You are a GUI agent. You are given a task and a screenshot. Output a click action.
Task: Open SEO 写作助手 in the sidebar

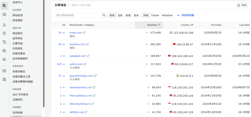[x=20, y=94]
